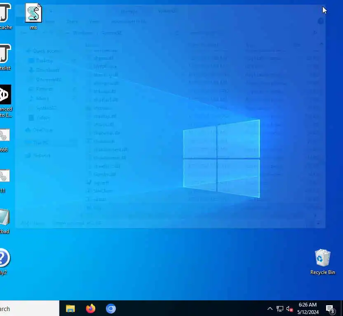This screenshot has height=316, width=343.
Task: Open the clock showing 6:26 AM
Action: coord(308,308)
